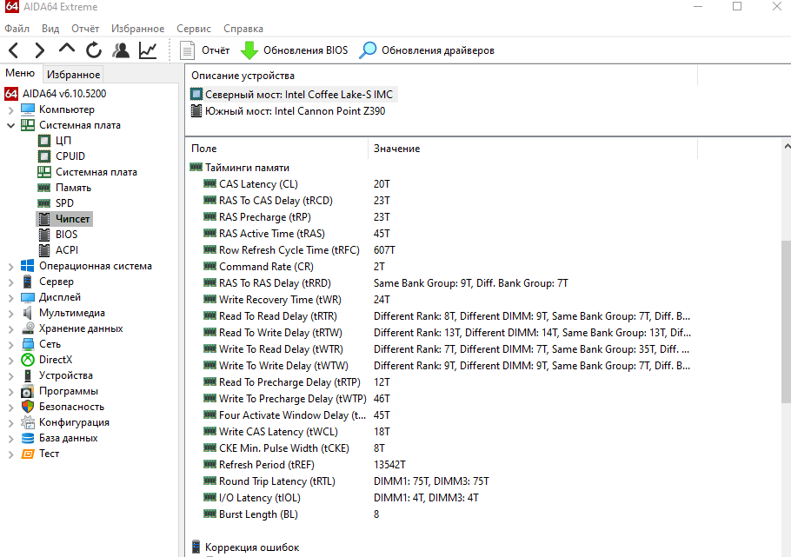This screenshot has height=557, width=791.
Task: Expand the Сеть tree node
Action: pyautogui.click(x=10, y=344)
